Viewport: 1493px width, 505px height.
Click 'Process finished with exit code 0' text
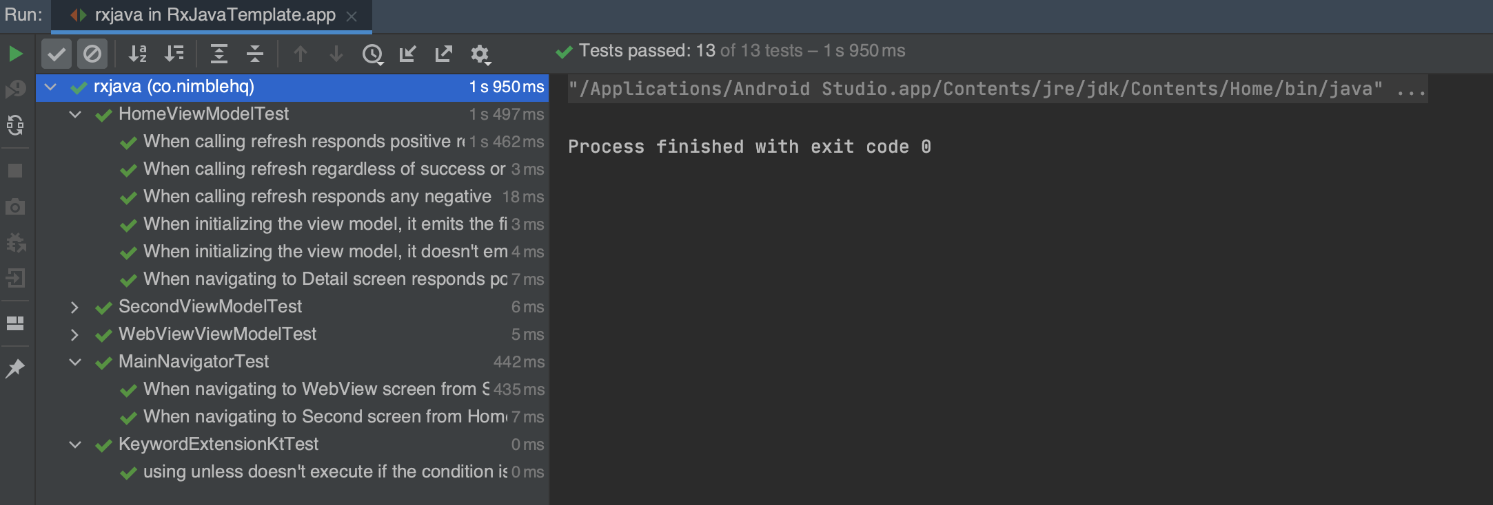pyautogui.click(x=749, y=147)
